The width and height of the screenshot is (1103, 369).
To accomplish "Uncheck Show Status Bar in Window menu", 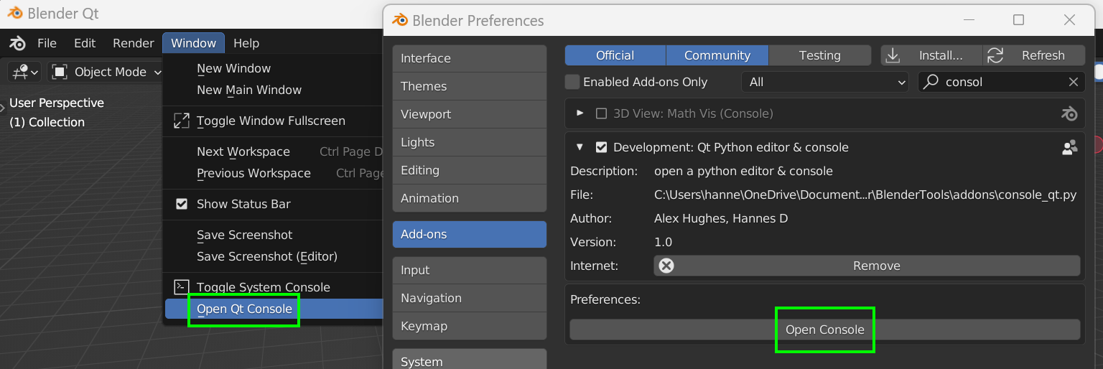I will [x=182, y=204].
